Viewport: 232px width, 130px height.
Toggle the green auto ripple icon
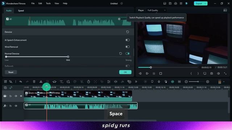[x=173, y=82]
